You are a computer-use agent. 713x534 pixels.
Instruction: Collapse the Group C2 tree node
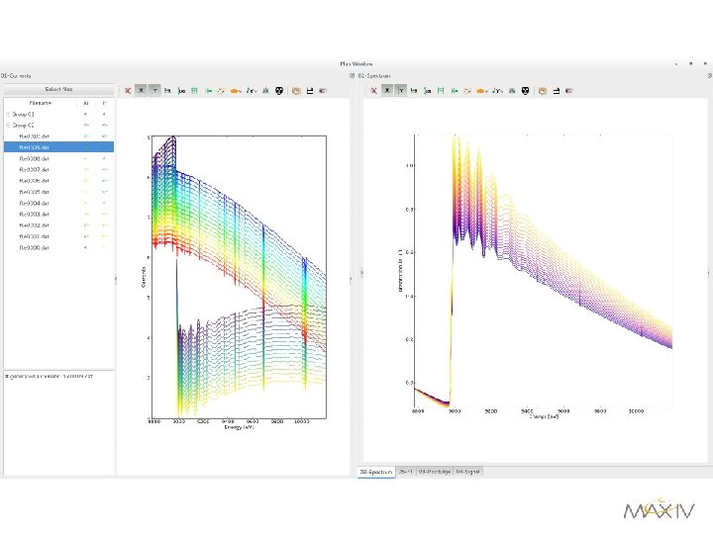tap(8, 125)
